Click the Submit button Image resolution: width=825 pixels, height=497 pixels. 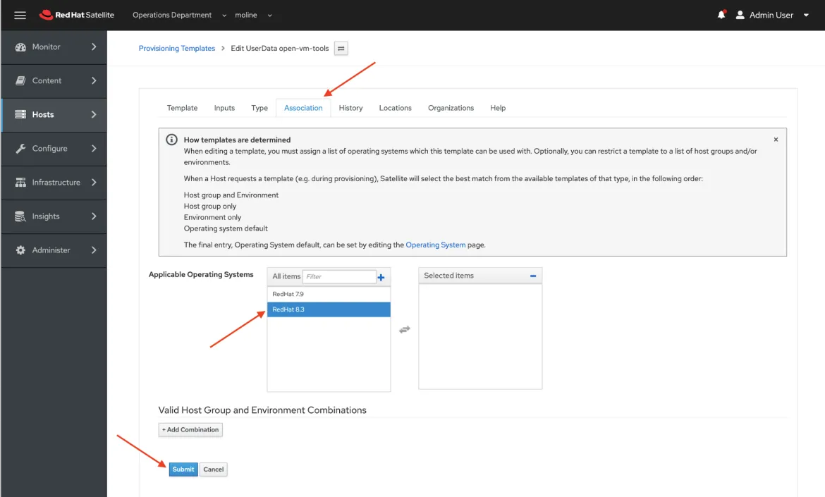183,470
